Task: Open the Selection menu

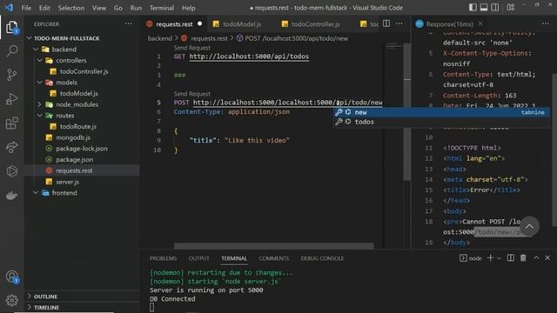Action: pos(71,8)
